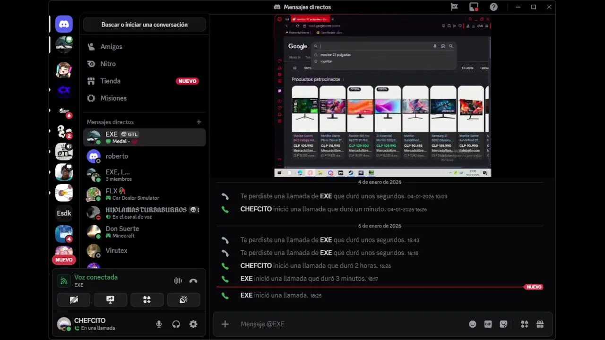605x340 pixels.
Task: Click the flag icon in title bar
Action: click(454, 7)
